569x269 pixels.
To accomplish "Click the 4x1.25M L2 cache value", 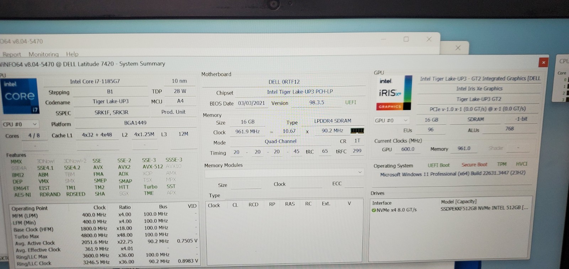I will [144, 134].
